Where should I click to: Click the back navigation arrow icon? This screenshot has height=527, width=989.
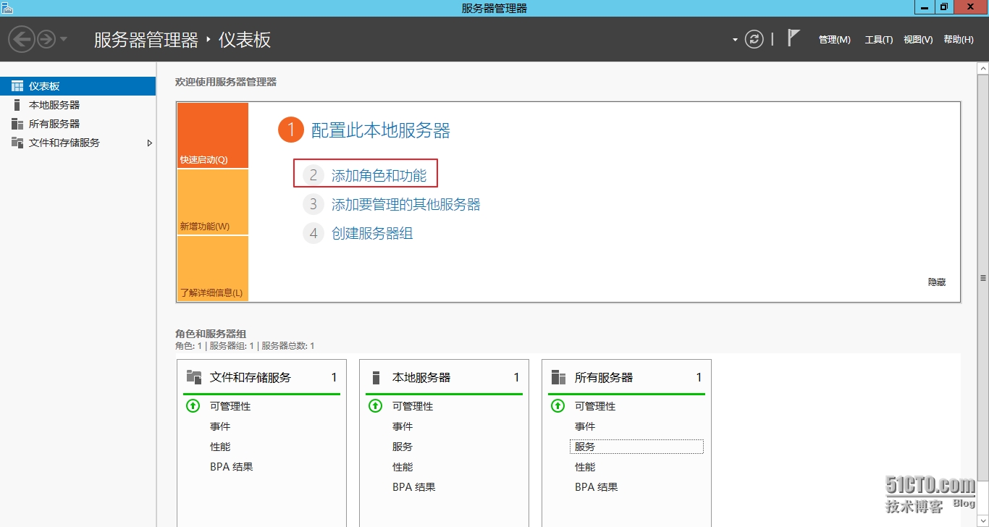pos(22,39)
